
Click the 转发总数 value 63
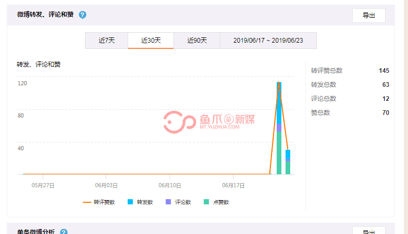click(386, 85)
